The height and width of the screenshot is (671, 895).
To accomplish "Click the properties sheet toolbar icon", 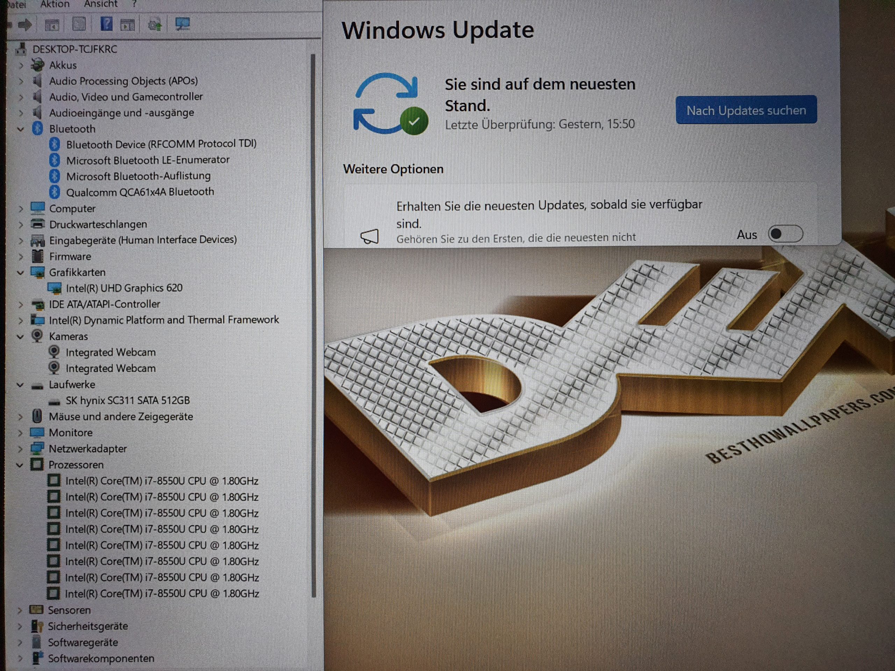I will 79,24.
